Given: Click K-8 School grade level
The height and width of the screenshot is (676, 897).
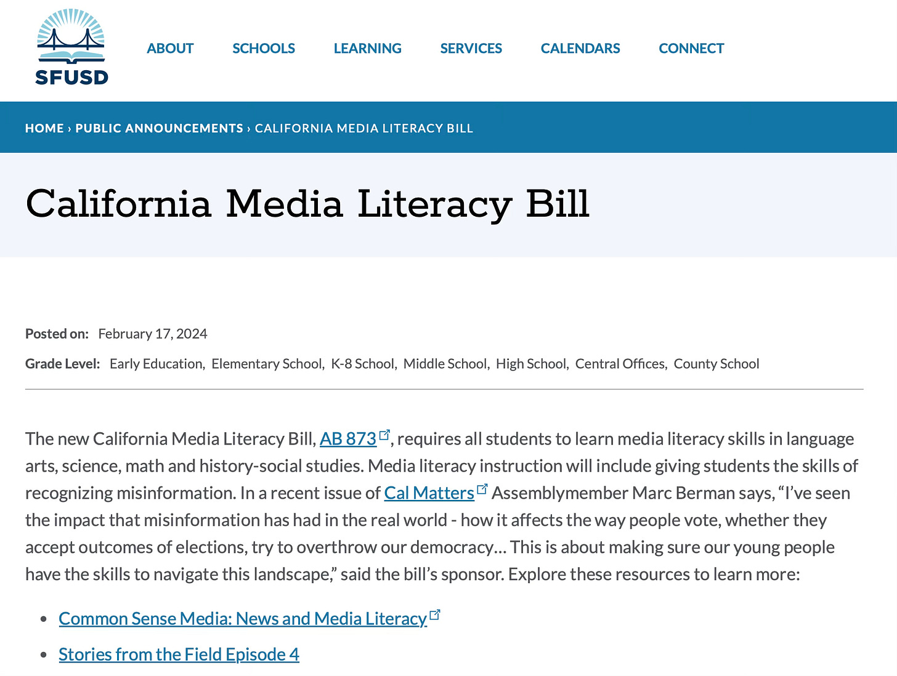Looking at the screenshot, I should [x=363, y=364].
